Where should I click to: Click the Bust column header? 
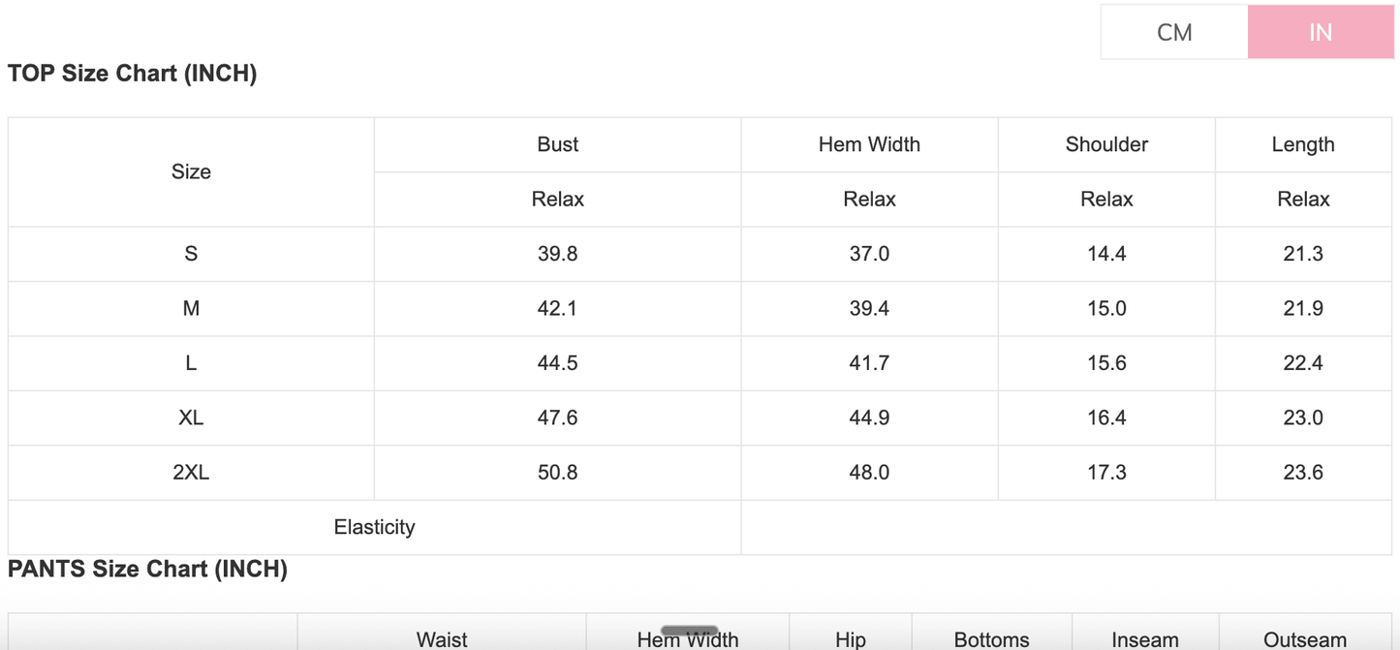557,144
